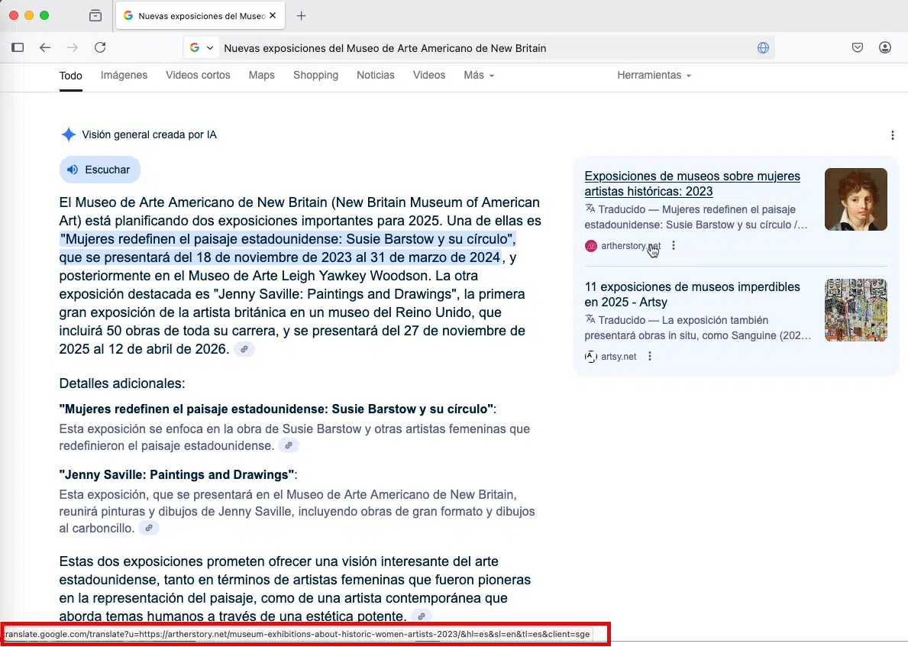The height and width of the screenshot is (647, 908).
Task: Open the tab overview icon
Action: pos(95,15)
